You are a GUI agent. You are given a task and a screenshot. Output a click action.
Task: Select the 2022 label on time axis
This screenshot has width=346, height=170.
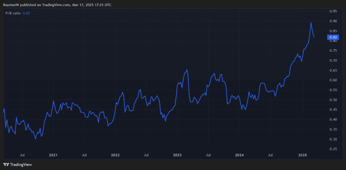115,155
